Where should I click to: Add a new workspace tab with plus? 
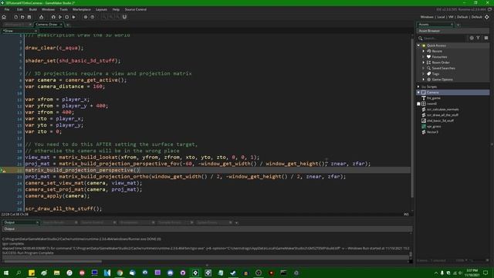[x=68, y=25]
